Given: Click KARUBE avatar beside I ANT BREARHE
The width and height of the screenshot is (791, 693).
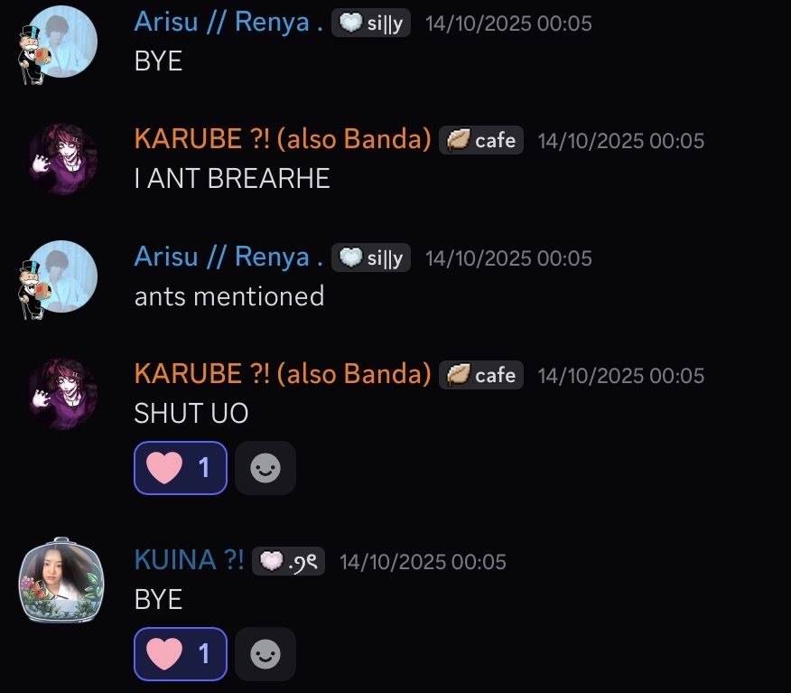Looking at the screenshot, I should 62,159.
